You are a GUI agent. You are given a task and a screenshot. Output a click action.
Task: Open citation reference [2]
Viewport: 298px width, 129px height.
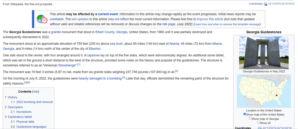click(x=177, y=71)
